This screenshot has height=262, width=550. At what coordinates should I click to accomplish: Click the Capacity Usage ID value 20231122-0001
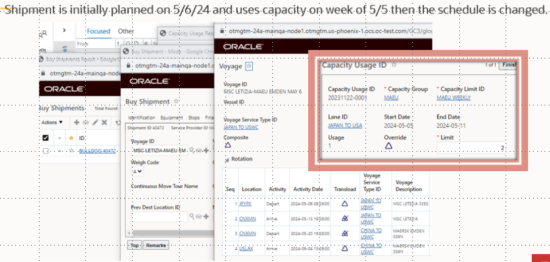(347, 97)
